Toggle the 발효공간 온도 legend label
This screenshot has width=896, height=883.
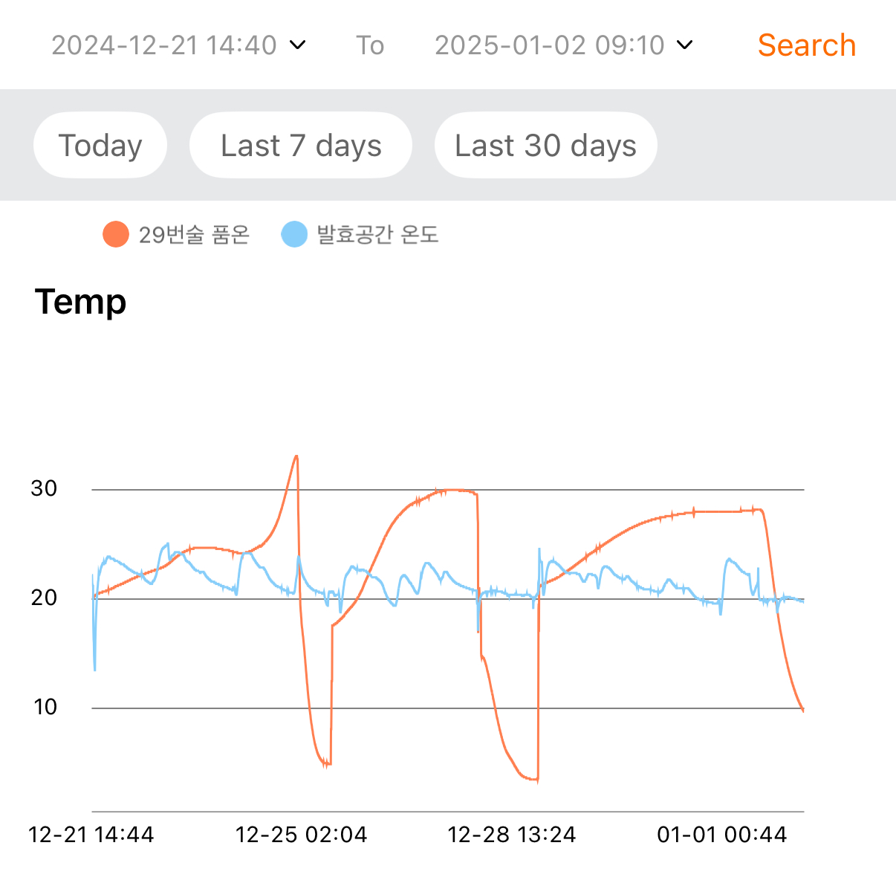[x=377, y=235]
